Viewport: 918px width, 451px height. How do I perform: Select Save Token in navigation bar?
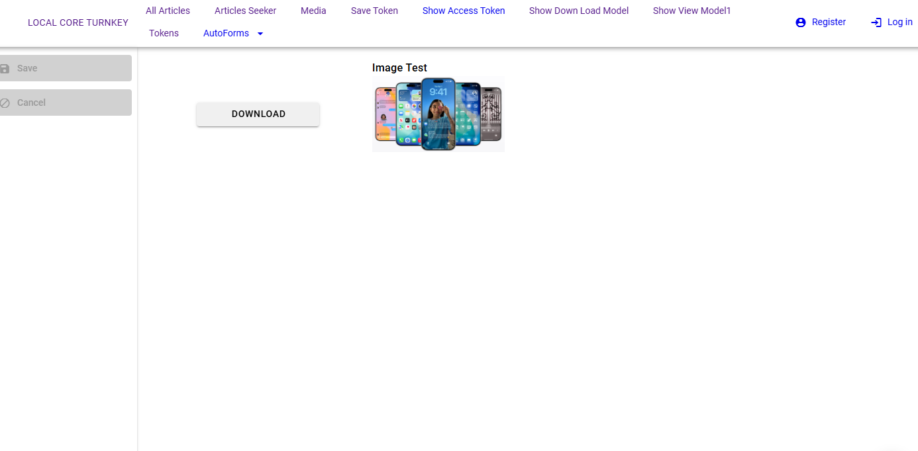tap(374, 11)
